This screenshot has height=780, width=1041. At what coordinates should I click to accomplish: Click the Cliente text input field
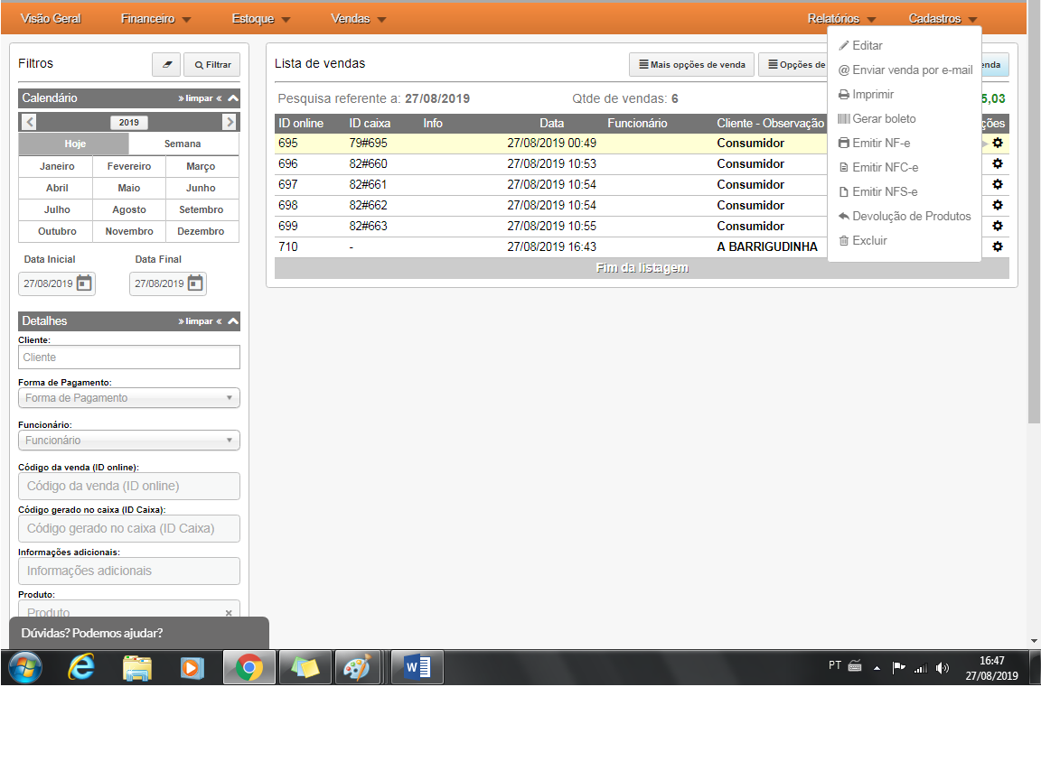pyautogui.click(x=129, y=357)
